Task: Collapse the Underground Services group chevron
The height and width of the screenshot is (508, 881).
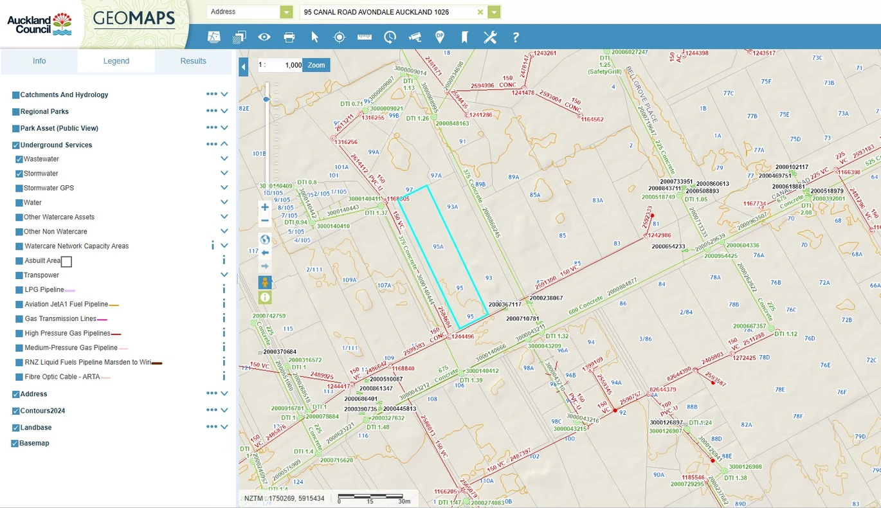Action: pos(224,144)
